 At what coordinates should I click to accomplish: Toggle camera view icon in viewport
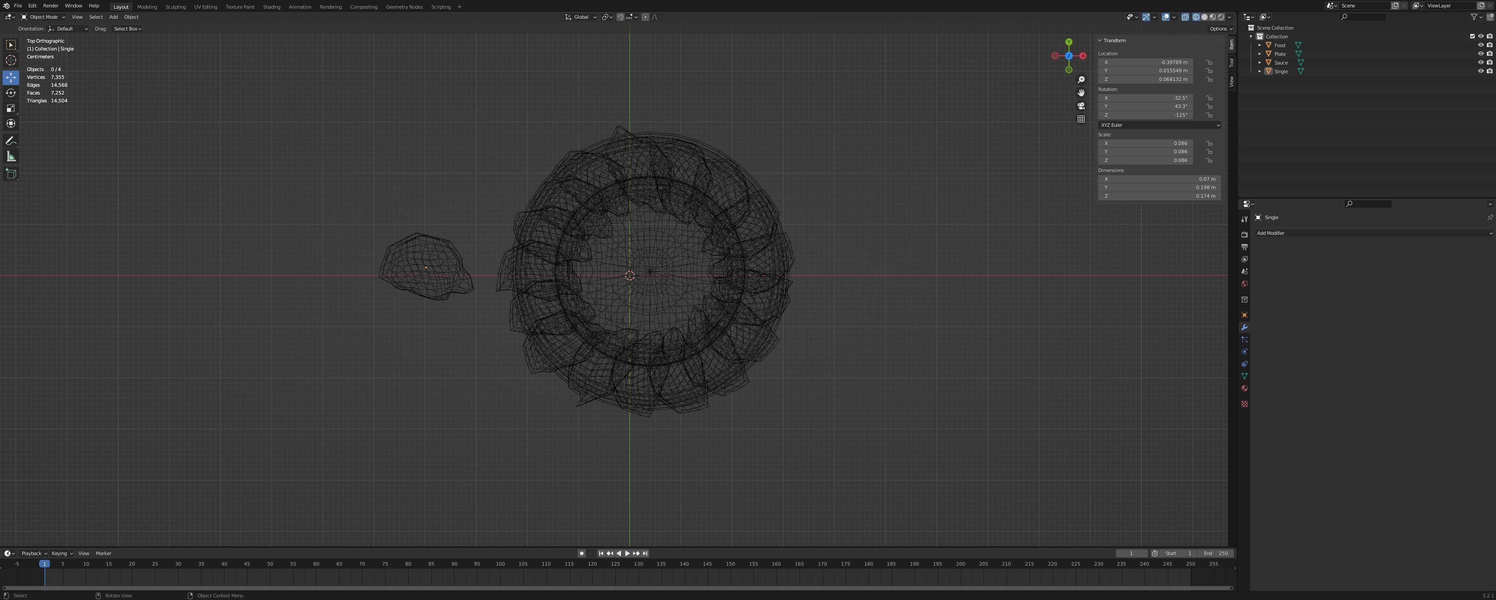coord(1081,106)
